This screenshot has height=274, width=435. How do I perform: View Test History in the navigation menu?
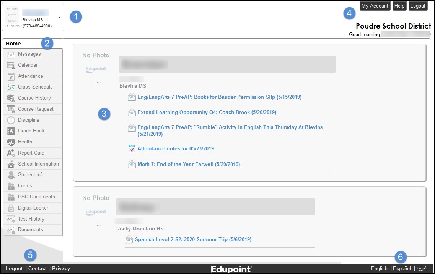click(x=33, y=219)
